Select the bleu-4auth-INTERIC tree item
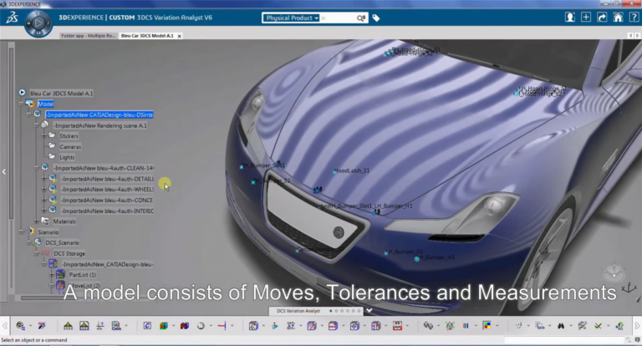Viewport: 642px width, 346px height. pyautogui.click(x=107, y=211)
